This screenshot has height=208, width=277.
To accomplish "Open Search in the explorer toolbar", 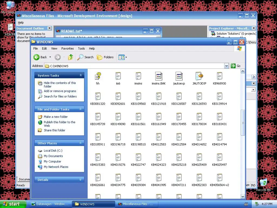I will tap(85, 57).
